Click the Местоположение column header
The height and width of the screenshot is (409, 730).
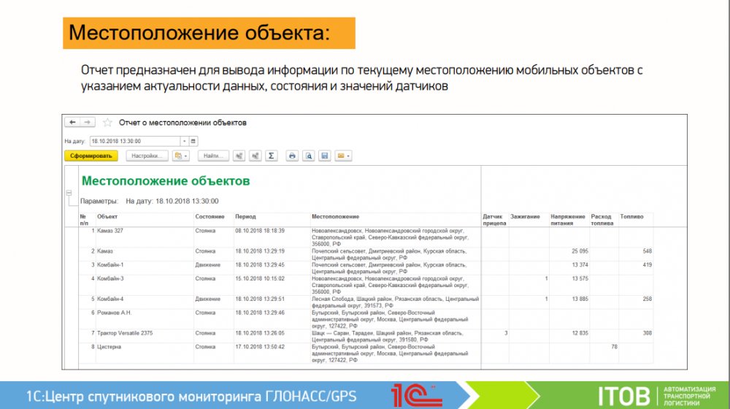click(x=335, y=217)
